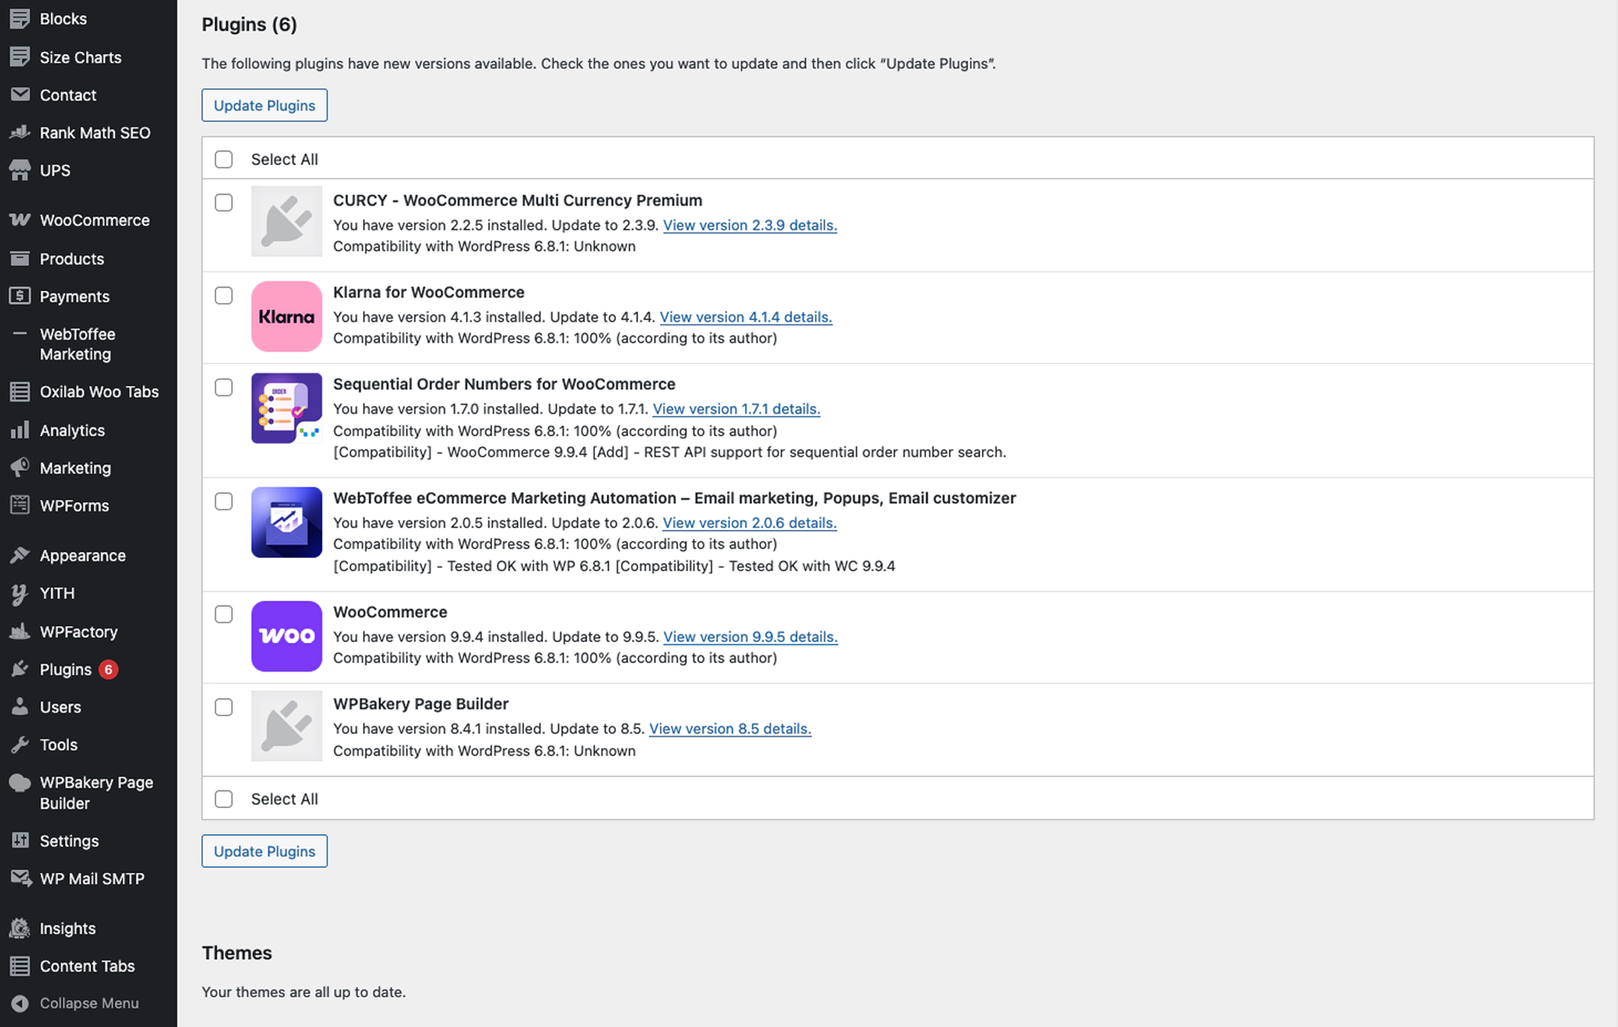Check the WebToffee eCommerce Marketing Automation checkbox

pyautogui.click(x=223, y=501)
